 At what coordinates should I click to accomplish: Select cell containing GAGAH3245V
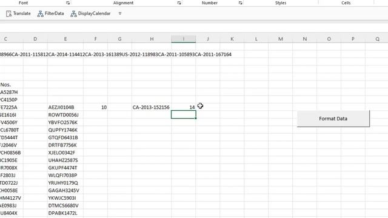(65, 191)
